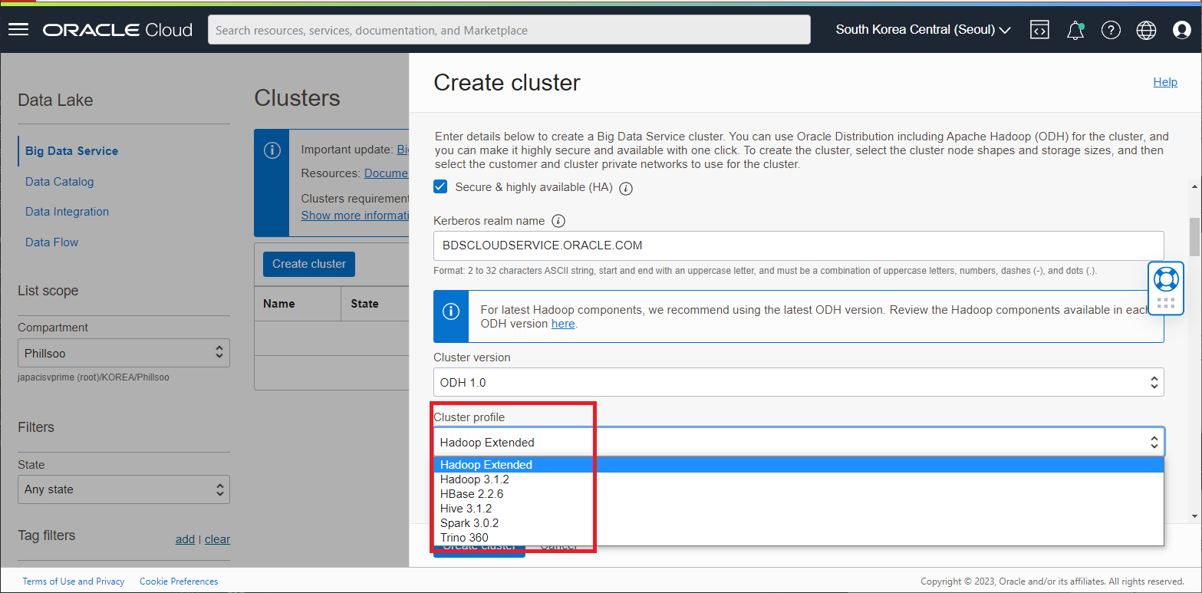Viewport: 1202px width, 593px height.
Task: Click the 'here' link for ODH versions
Action: pos(563,324)
